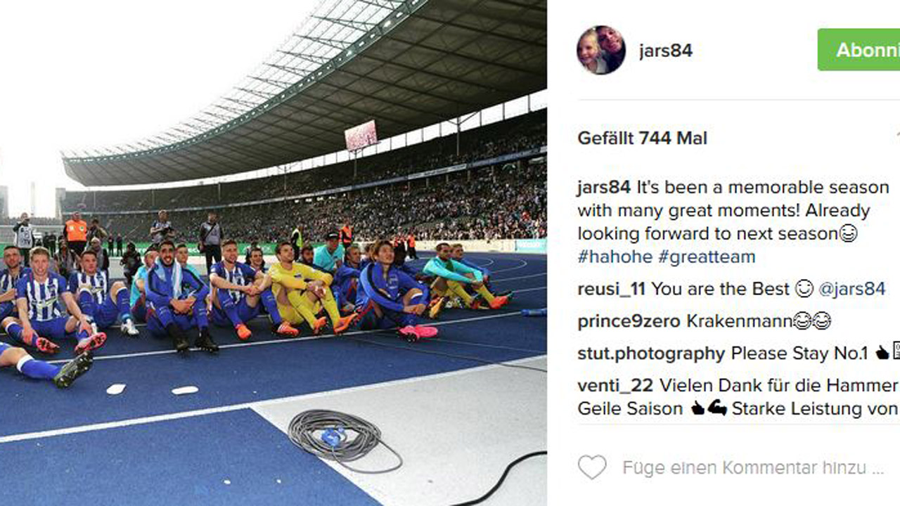Click 'Gefällt 744 Mal' likes count

(x=643, y=138)
